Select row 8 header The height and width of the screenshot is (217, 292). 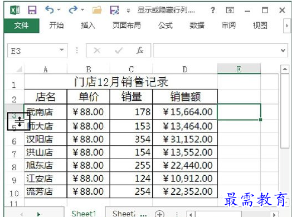point(14,165)
